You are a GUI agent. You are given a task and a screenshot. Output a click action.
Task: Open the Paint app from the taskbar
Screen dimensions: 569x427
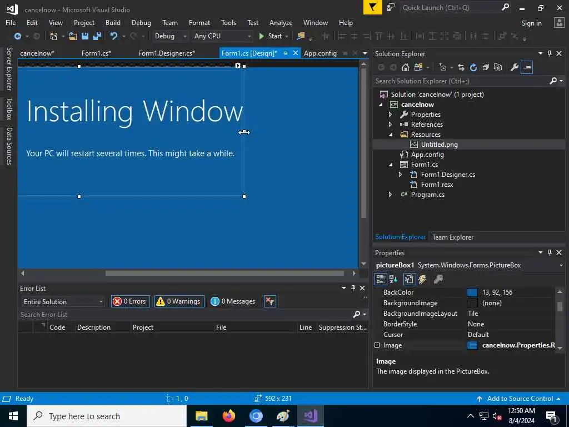283,416
